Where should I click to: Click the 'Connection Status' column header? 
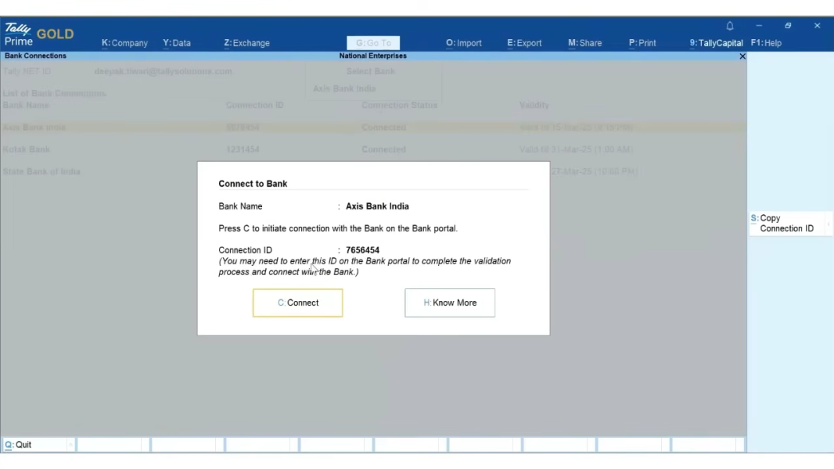click(400, 106)
